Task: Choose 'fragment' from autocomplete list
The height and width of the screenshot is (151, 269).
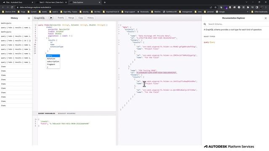Action: coord(53,64)
